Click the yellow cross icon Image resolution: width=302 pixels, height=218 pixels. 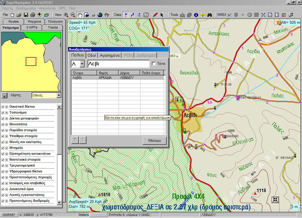[203, 15]
